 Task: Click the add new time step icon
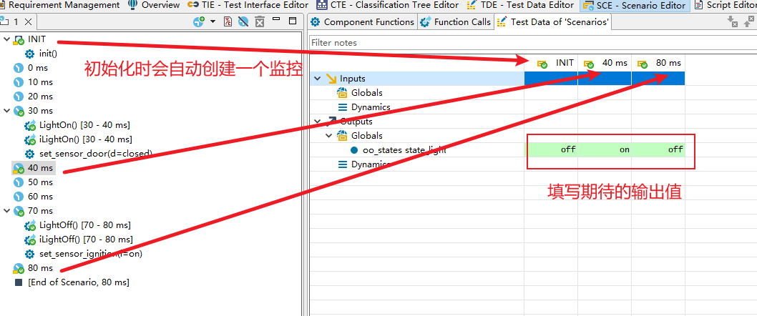point(198,21)
